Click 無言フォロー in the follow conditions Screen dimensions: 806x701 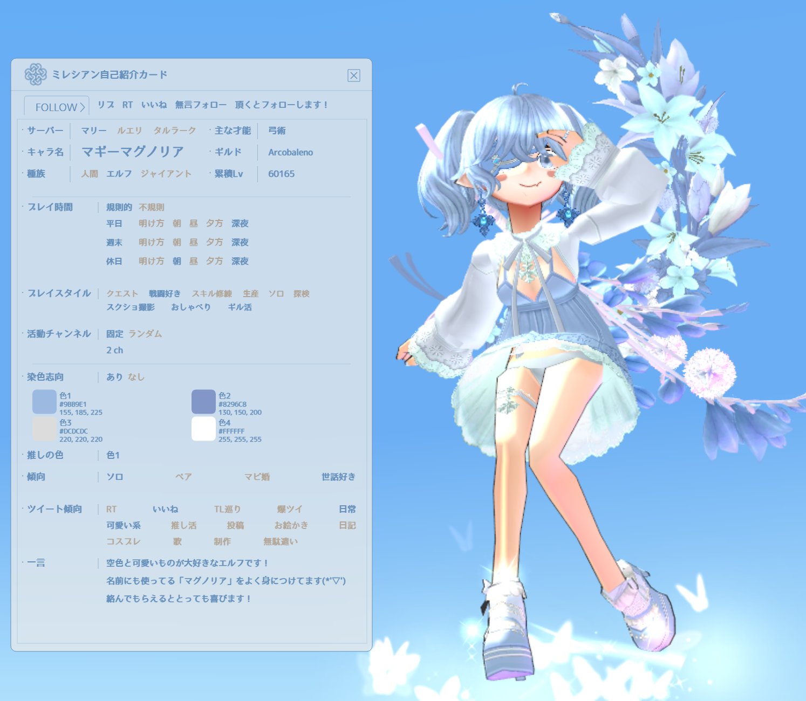(201, 105)
